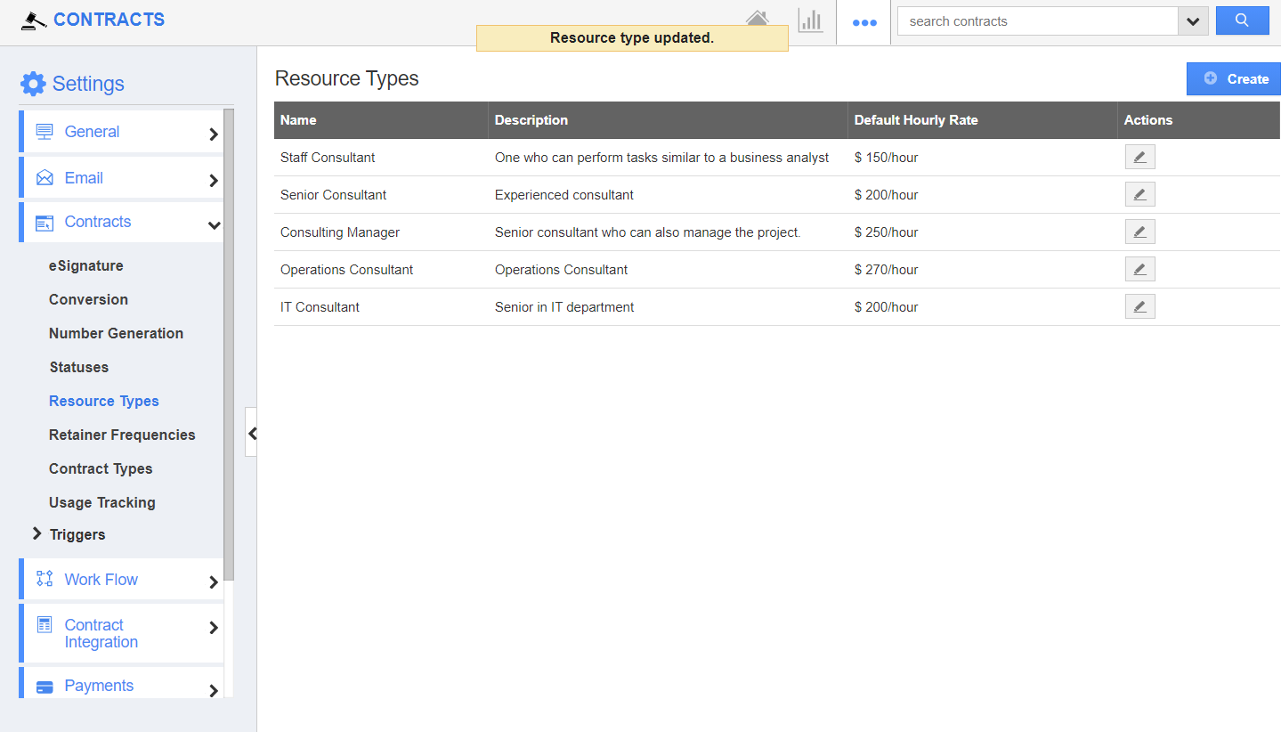The height and width of the screenshot is (732, 1281).
Task: Open the search contracts dropdown arrow
Action: [x=1193, y=21]
